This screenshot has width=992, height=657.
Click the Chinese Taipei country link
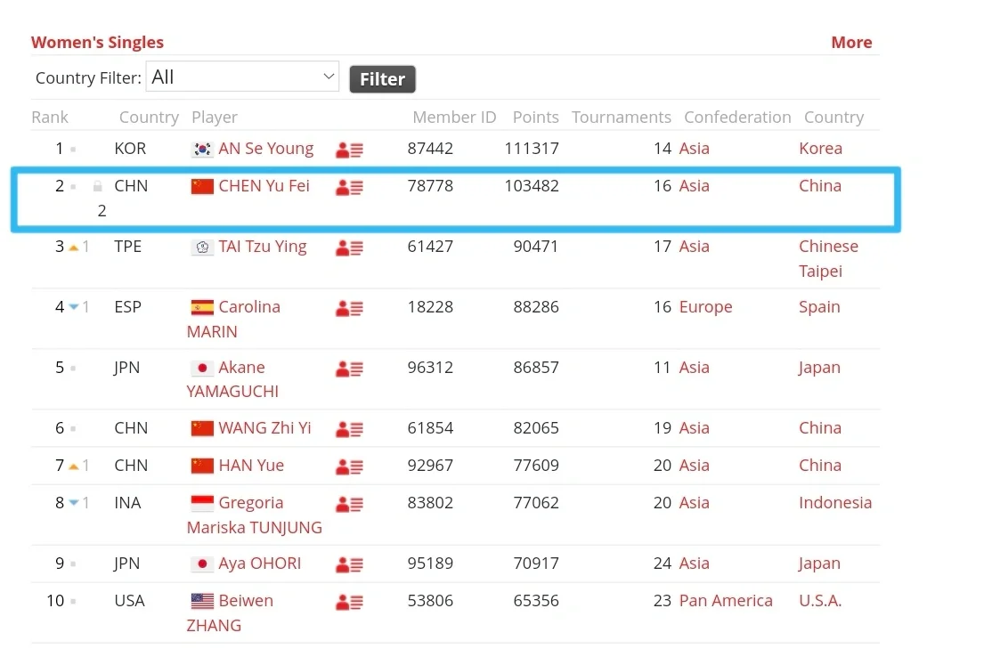pos(829,259)
